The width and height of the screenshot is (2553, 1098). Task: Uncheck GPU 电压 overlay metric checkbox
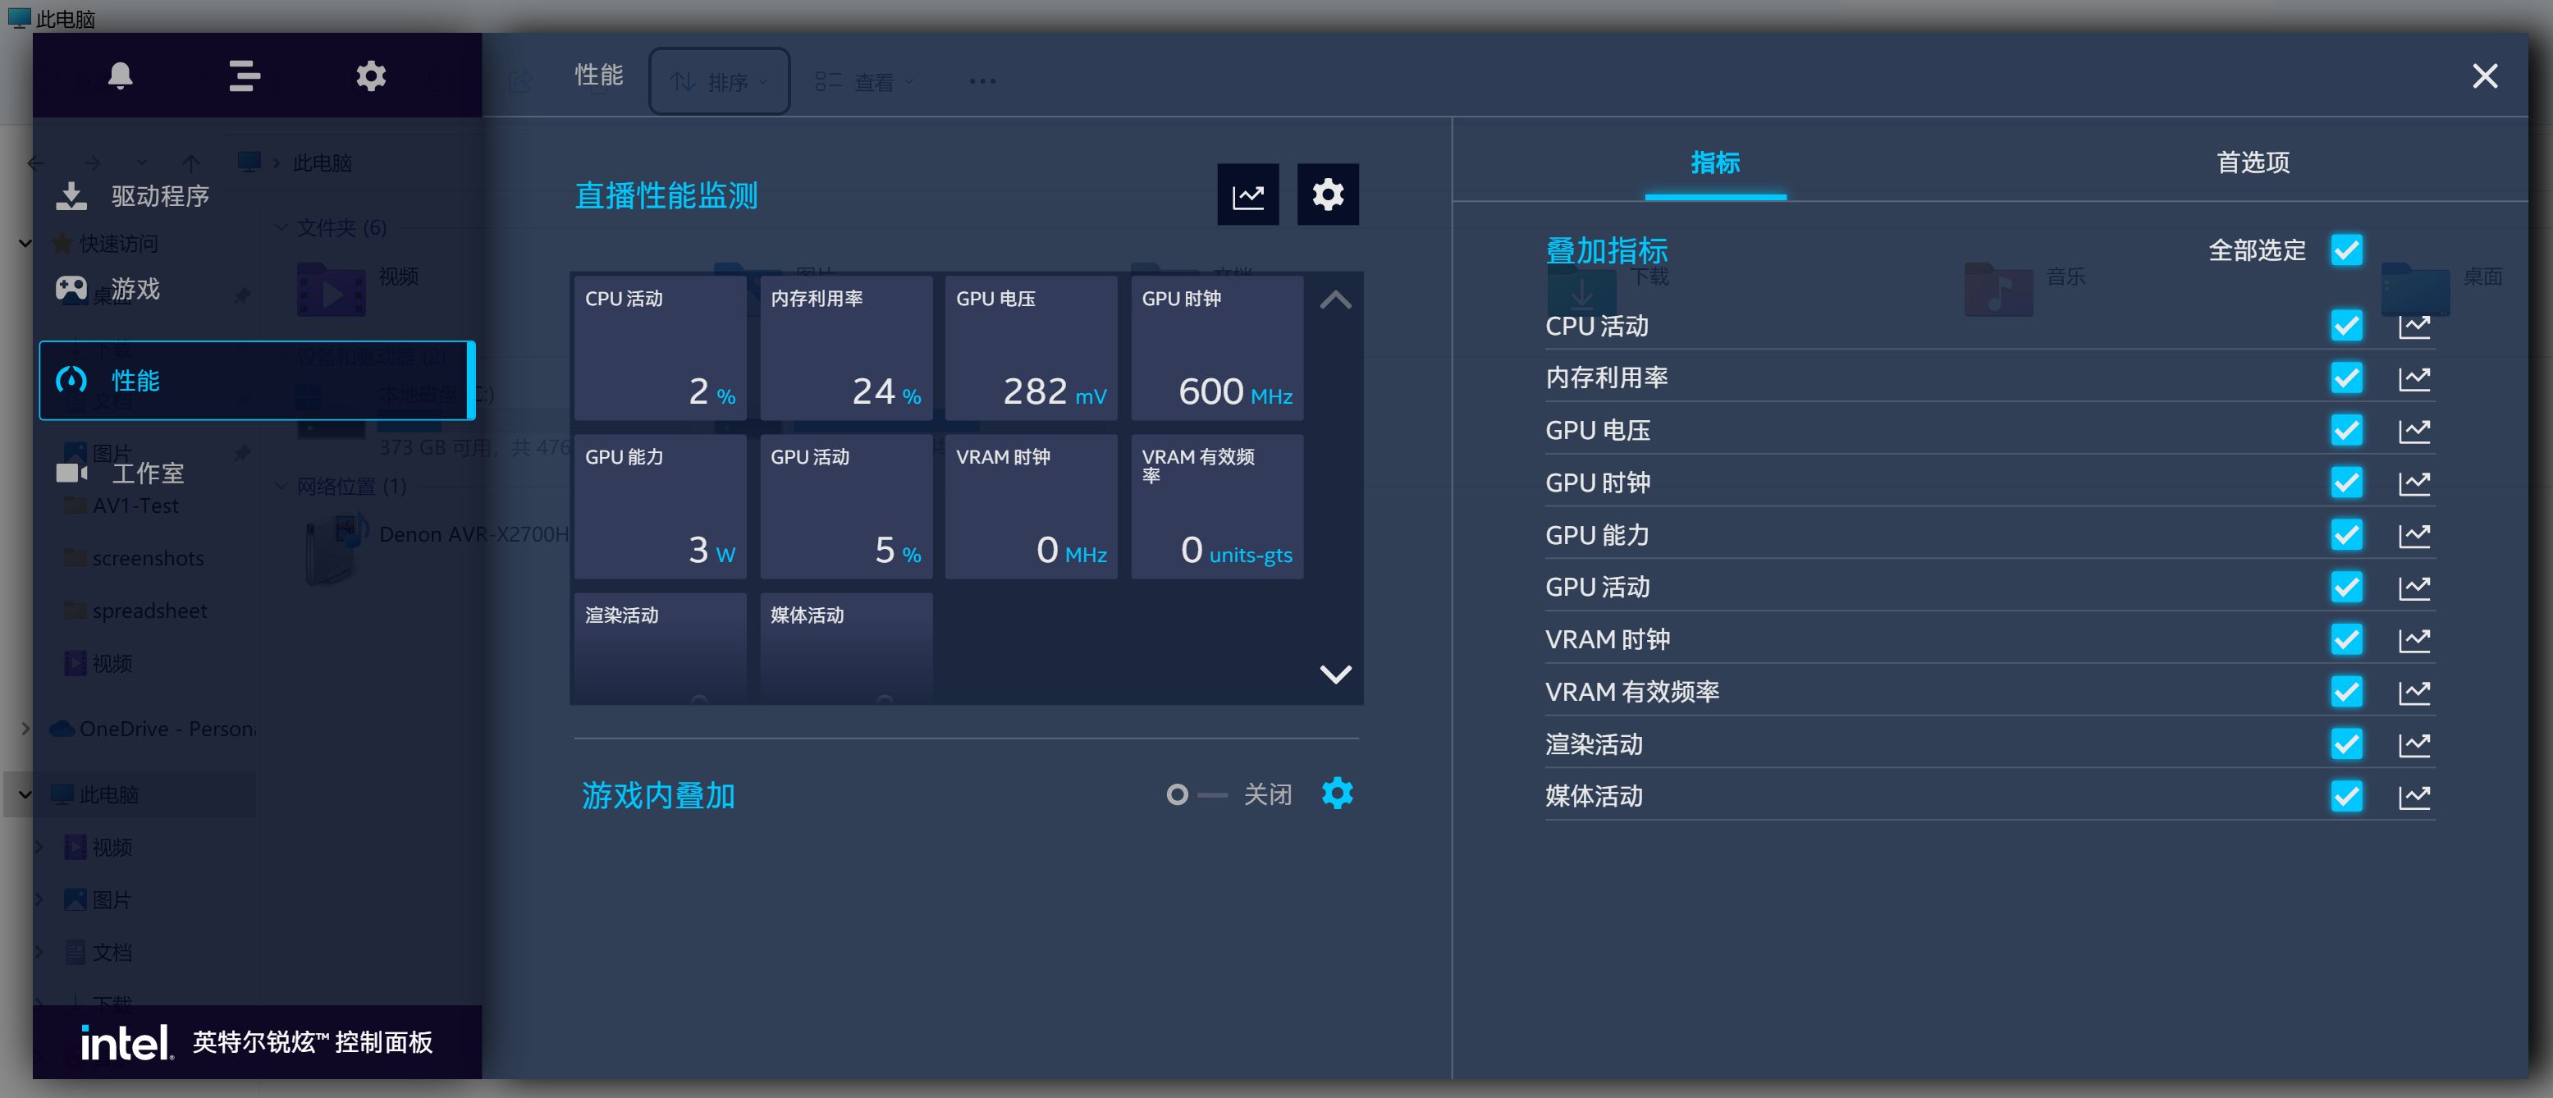(2346, 430)
